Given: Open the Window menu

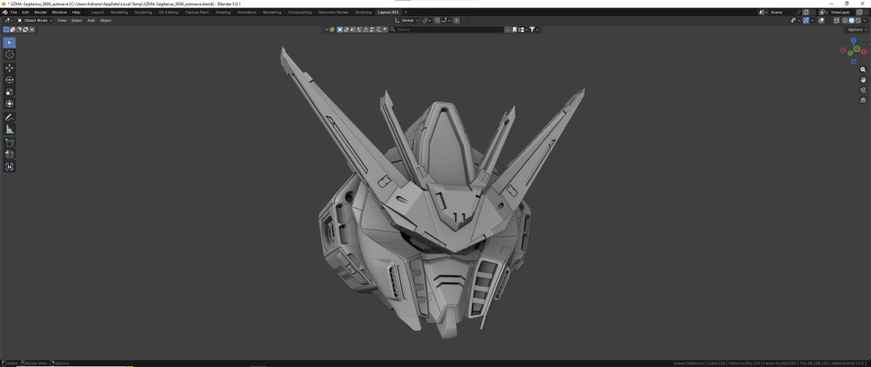Looking at the screenshot, I should (x=60, y=12).
